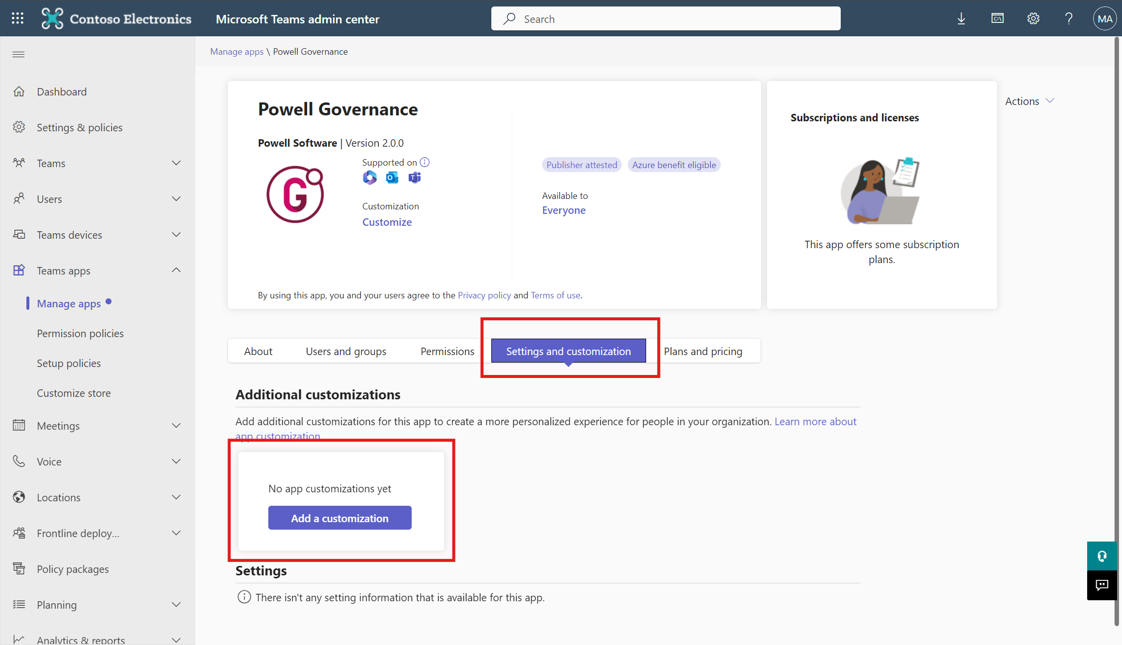Open the MA account avatar
Viewport: 1122px width, 645px height.
click(1105, 19)
